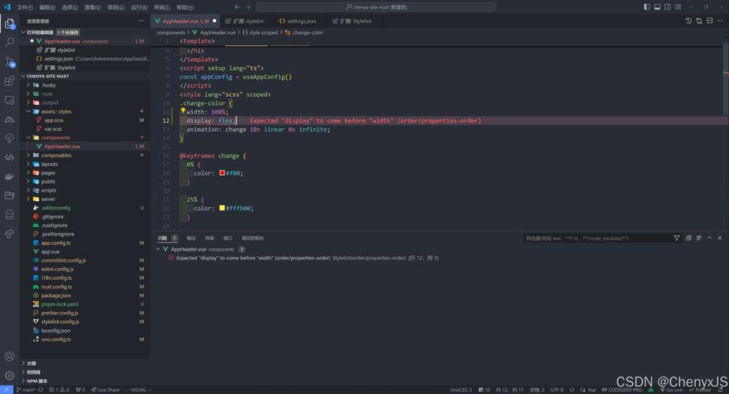Click the filter icon in Problems panel
The image size is (729, 394).
coord(676,238)
